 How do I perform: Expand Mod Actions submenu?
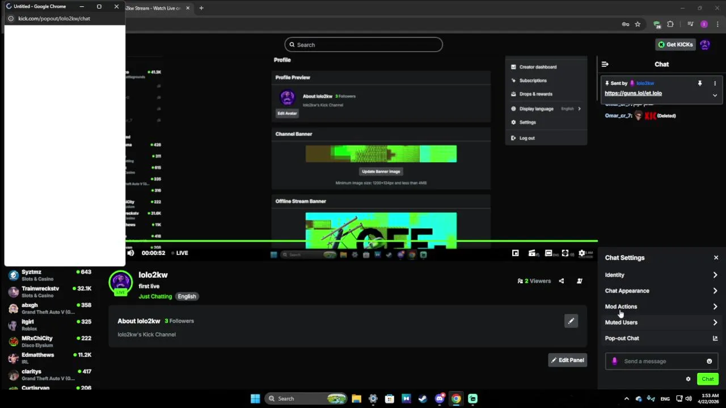661,307
